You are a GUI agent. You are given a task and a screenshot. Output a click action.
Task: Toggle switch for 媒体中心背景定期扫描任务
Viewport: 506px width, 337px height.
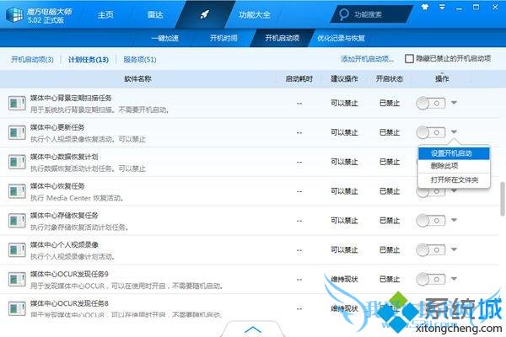(x=430, y=103)
